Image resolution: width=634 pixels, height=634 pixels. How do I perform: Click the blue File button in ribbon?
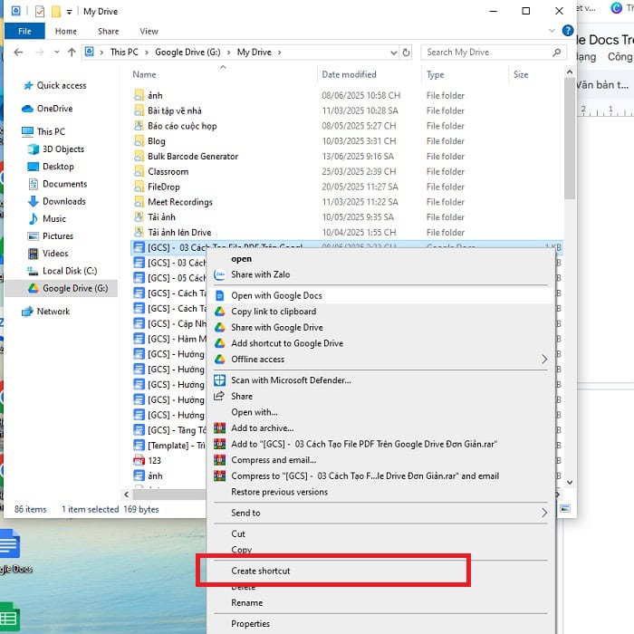[24, 32]
